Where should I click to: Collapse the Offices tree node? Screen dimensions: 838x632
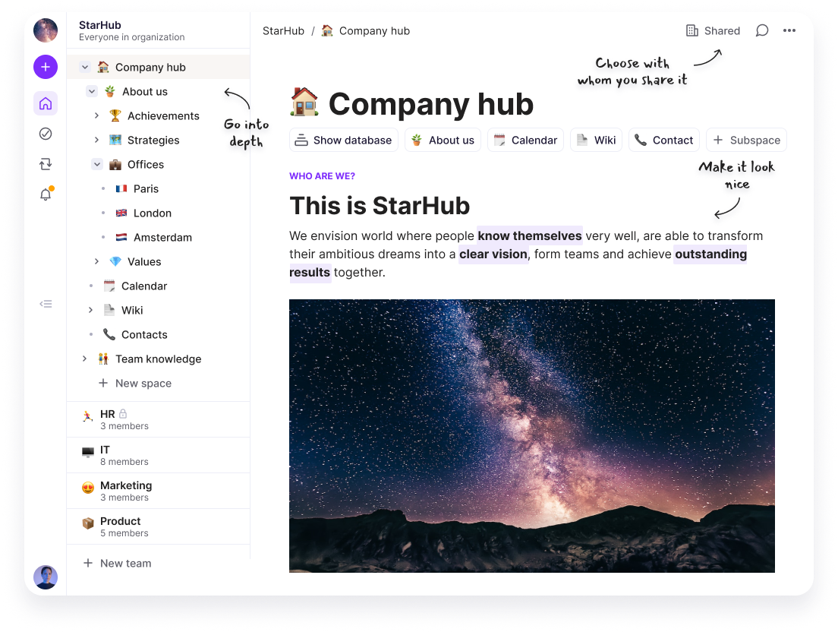click(96, 164)
